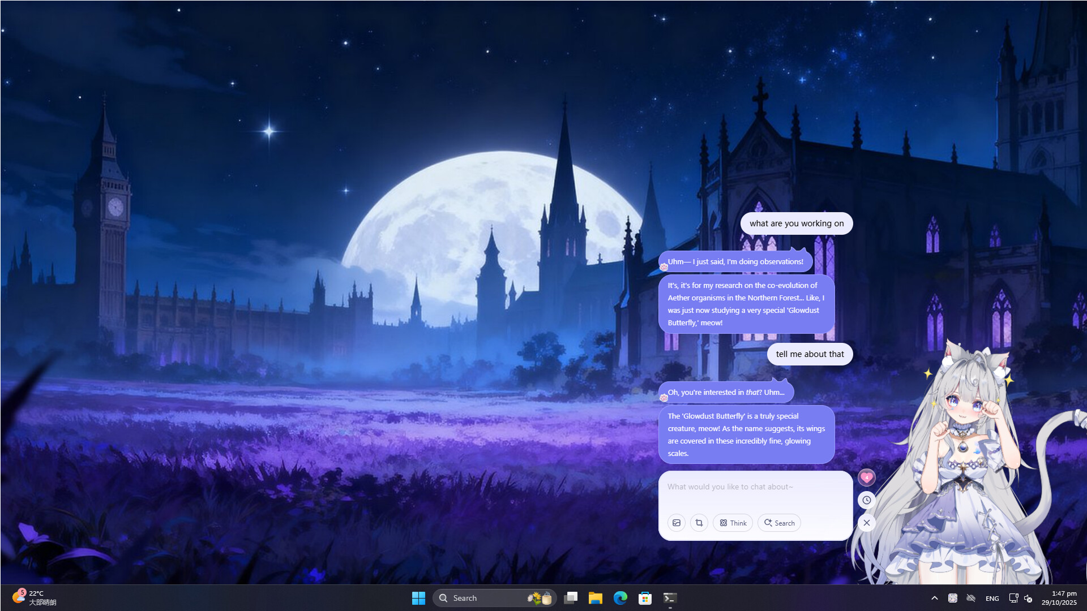The height and width of the screenshot is (611, 1087).
Task: Open the pink affection heart meter
Action: (866, 477)
